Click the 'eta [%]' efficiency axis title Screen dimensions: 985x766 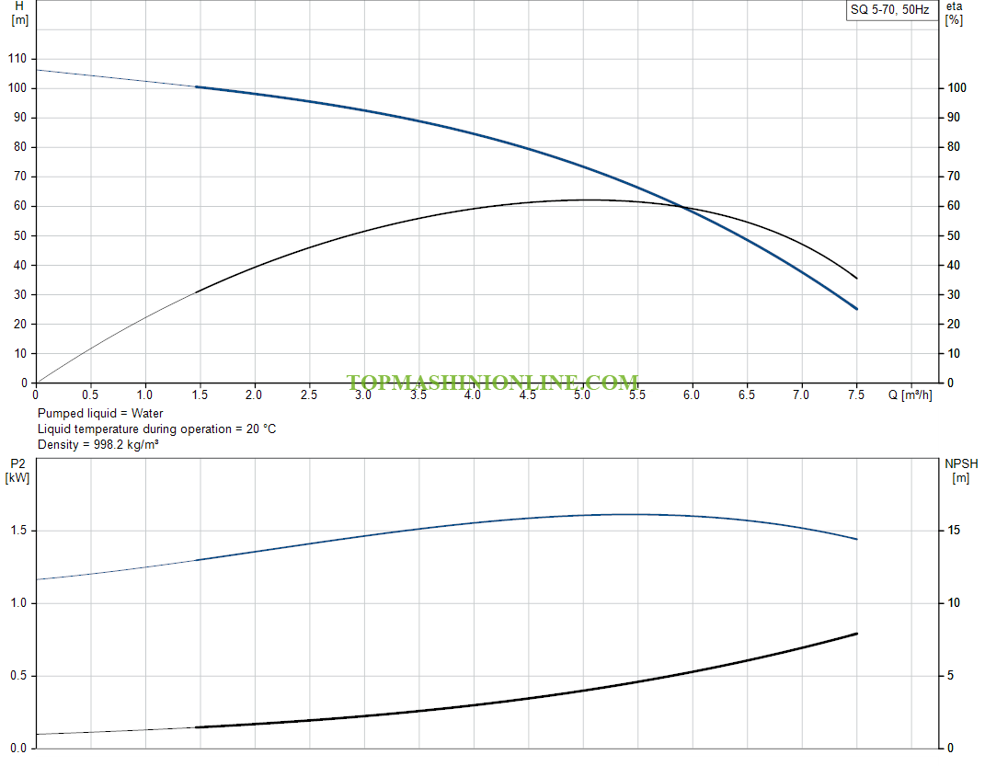click(954, 13)
